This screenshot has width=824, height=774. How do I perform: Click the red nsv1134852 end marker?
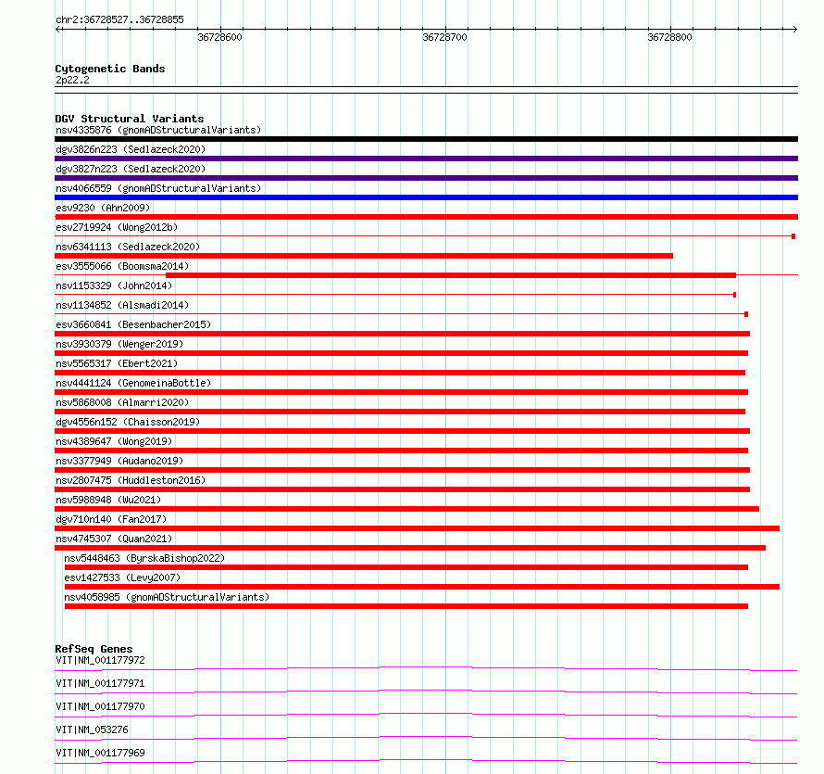tap(746, 314)
